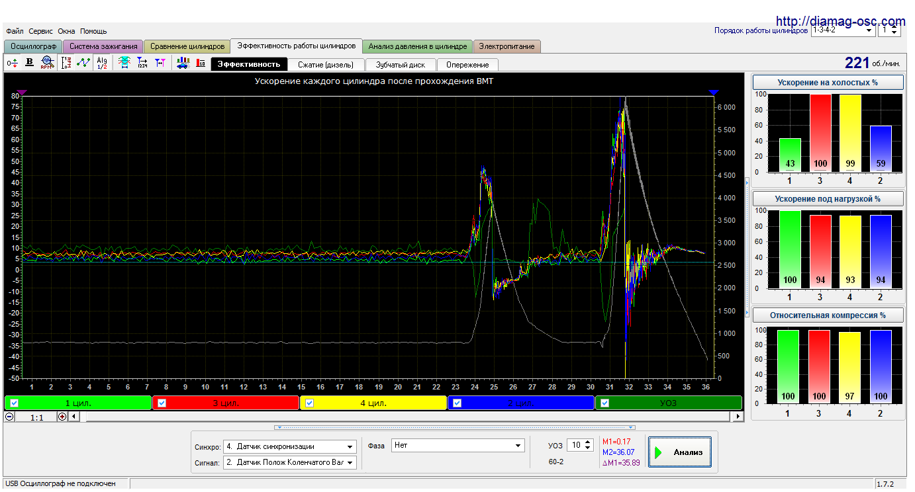Click the Ускорение на холостых % header

[828, 83]
